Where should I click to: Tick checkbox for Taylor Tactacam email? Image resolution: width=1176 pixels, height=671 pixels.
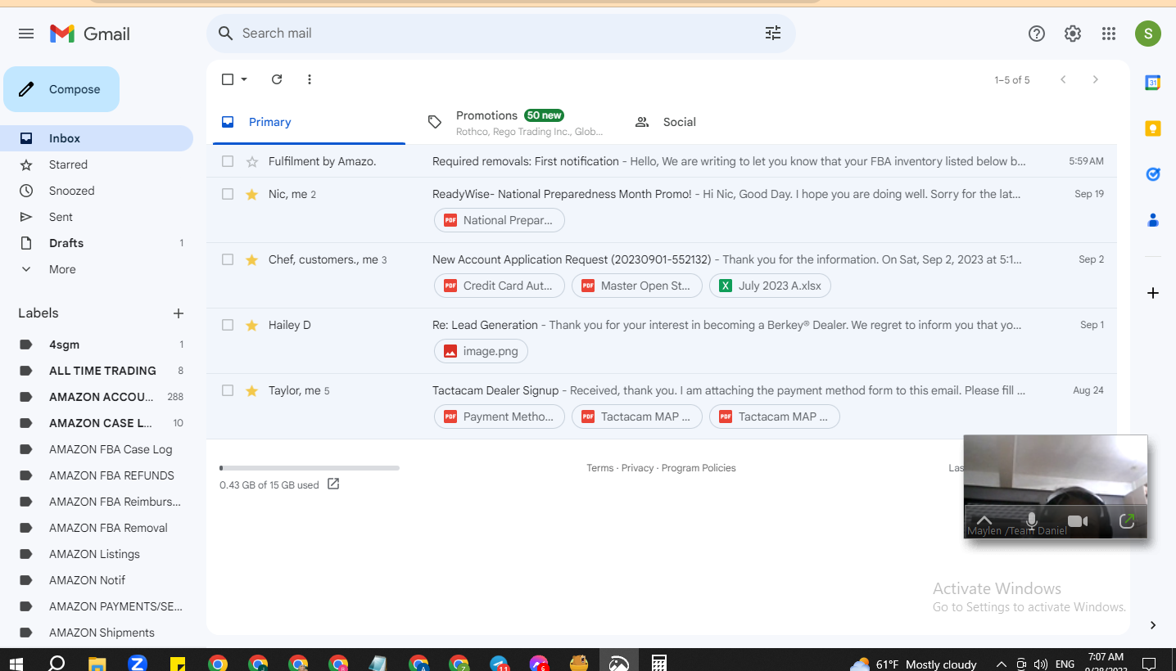tap(228, 391)
